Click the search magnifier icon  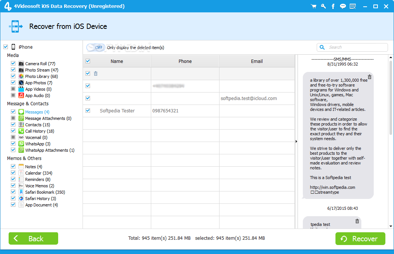(322, 47)
